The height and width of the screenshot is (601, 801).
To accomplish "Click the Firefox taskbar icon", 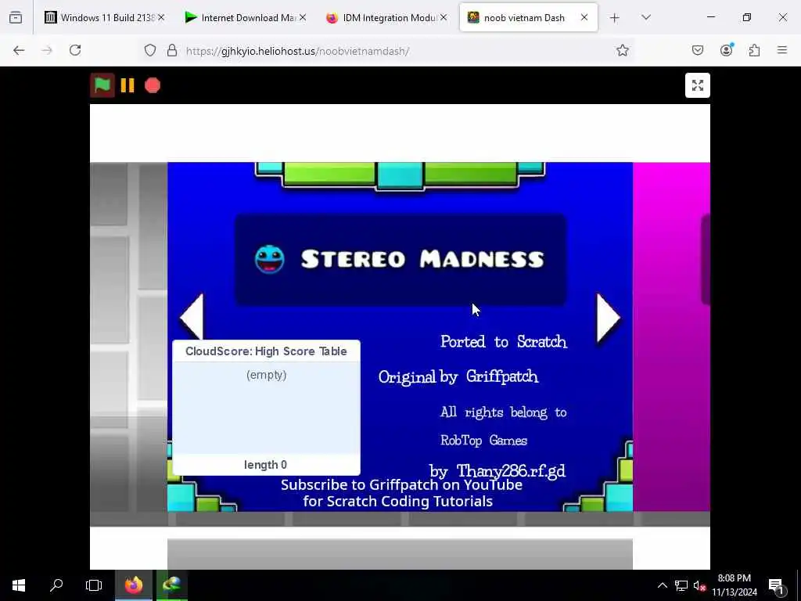I will 134,585.
